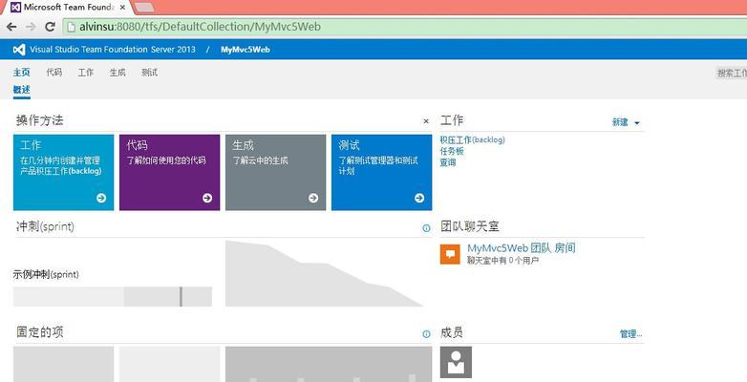Switch to the 工作 hub tab
Viewport: 747px width, 382px height.
click(86, 73)
